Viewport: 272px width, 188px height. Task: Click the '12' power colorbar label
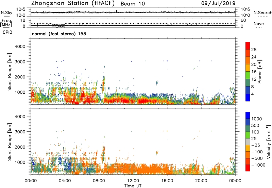click(254, 79)
